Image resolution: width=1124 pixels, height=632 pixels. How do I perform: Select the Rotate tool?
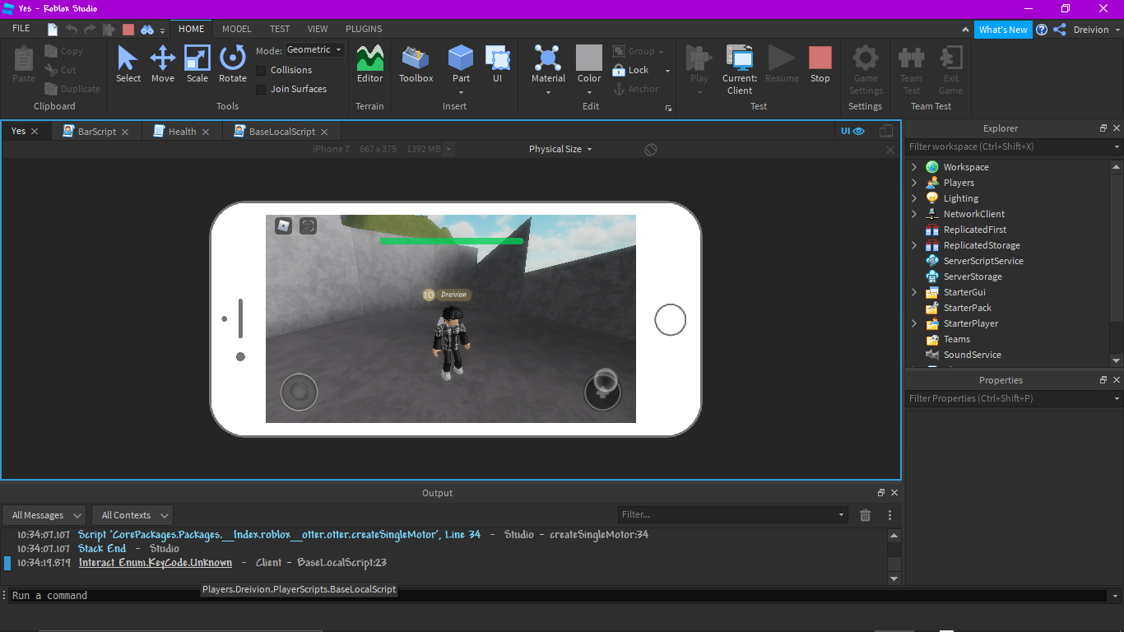pos(233,64)
